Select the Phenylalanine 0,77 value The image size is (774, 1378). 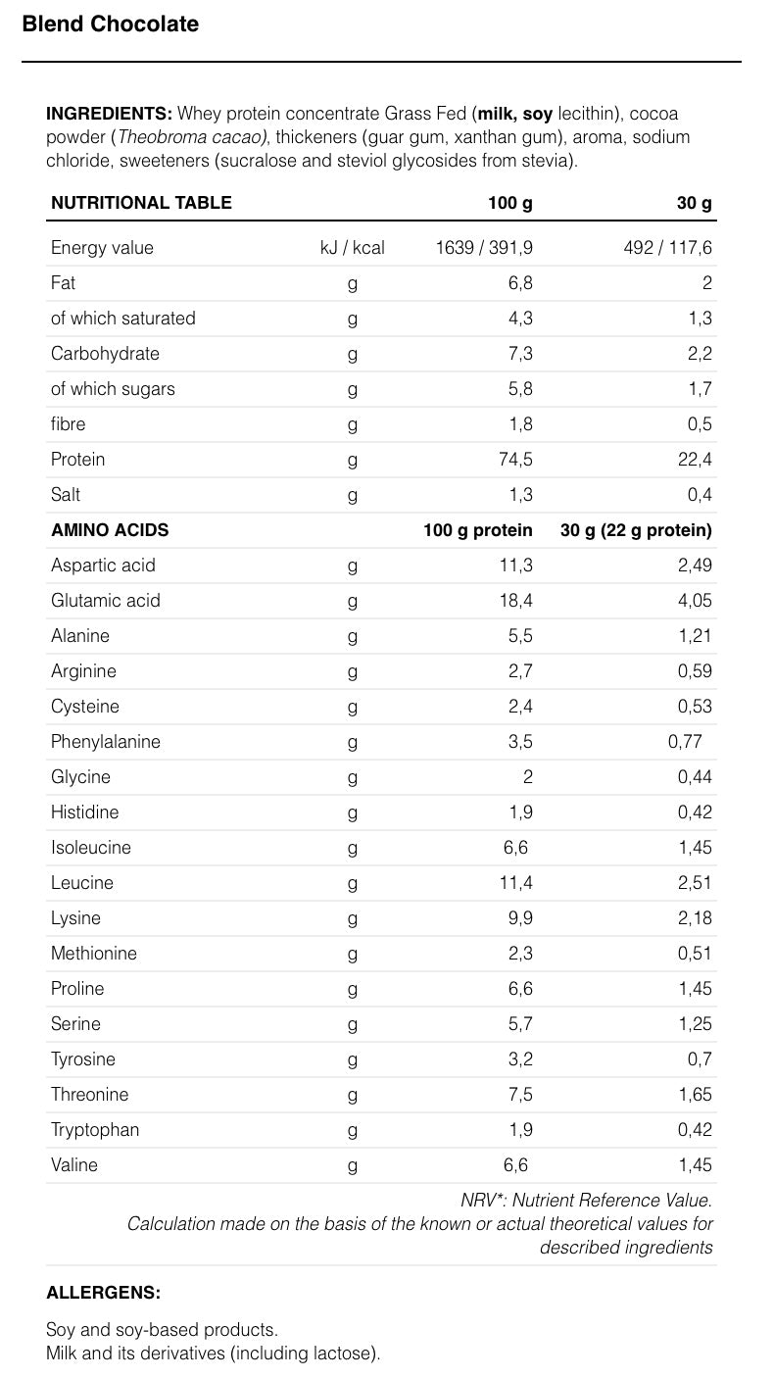685,742
